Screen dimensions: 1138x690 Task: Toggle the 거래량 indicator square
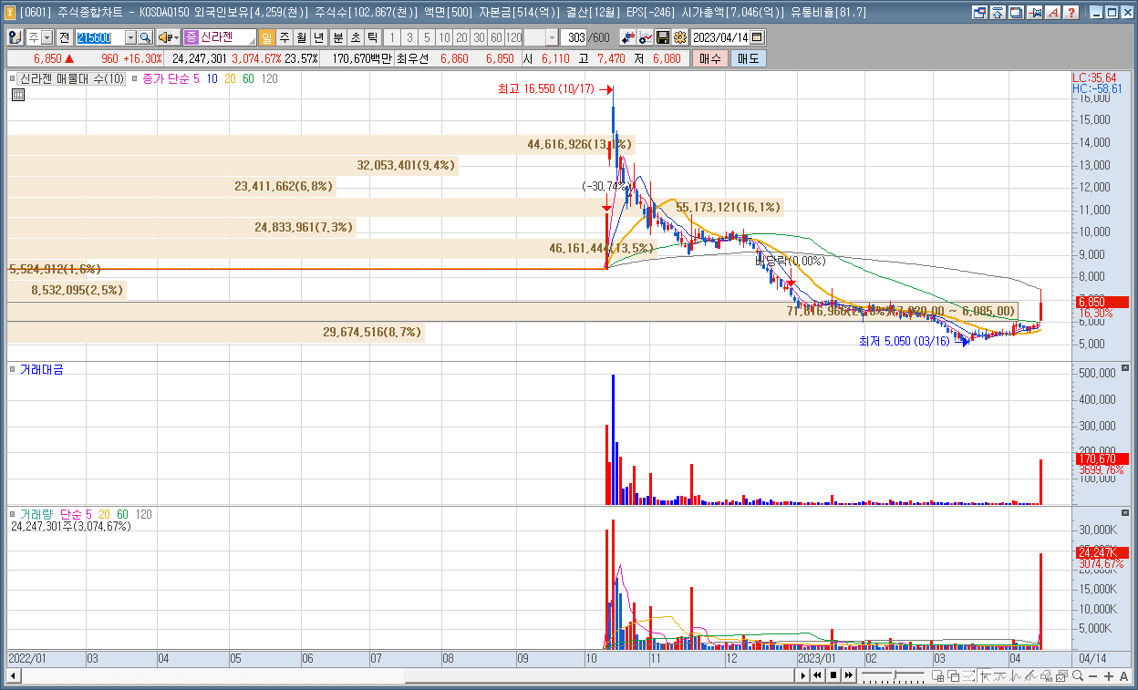coord(13,514)
